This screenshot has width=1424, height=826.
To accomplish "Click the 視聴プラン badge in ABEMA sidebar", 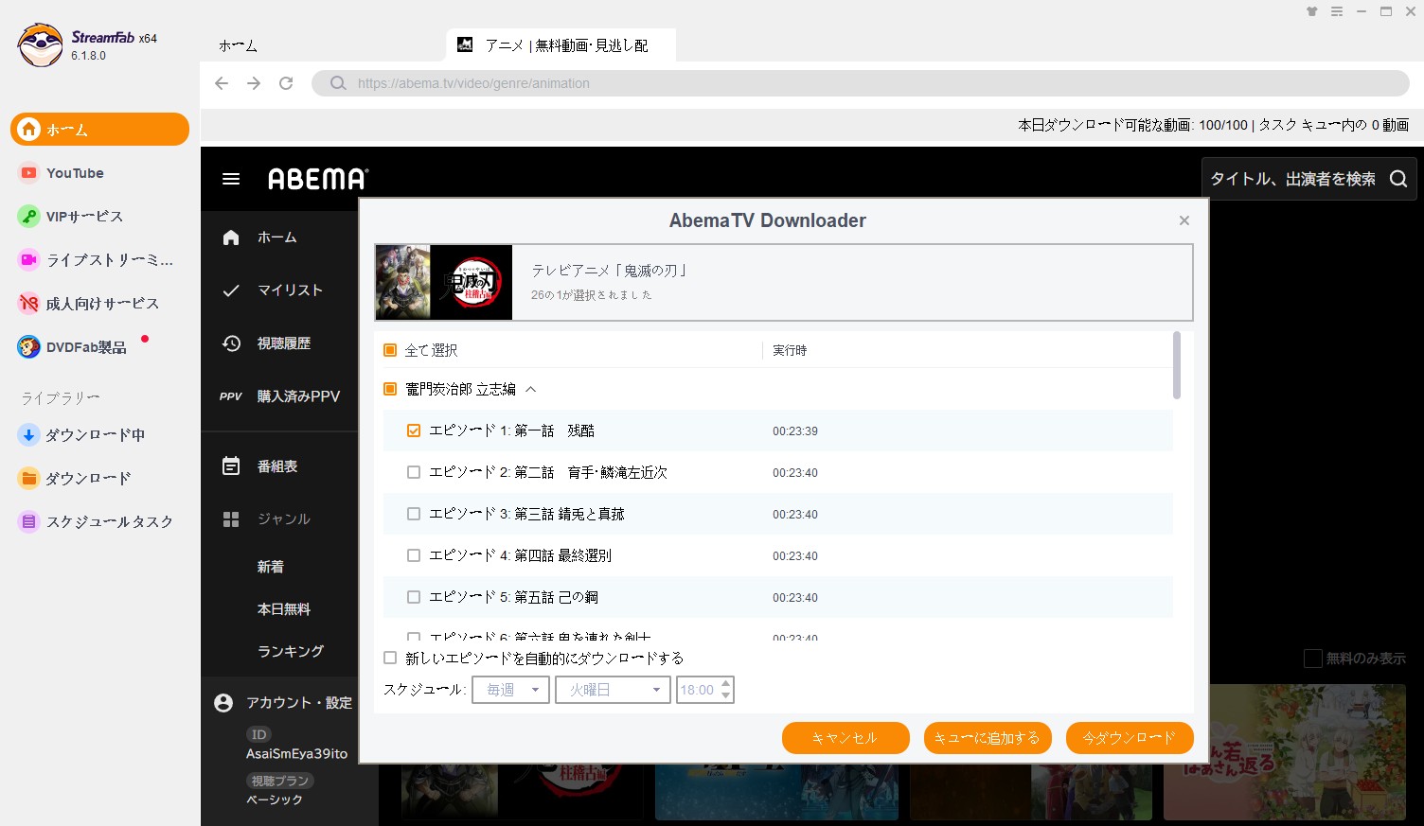I will click(280, 781).
